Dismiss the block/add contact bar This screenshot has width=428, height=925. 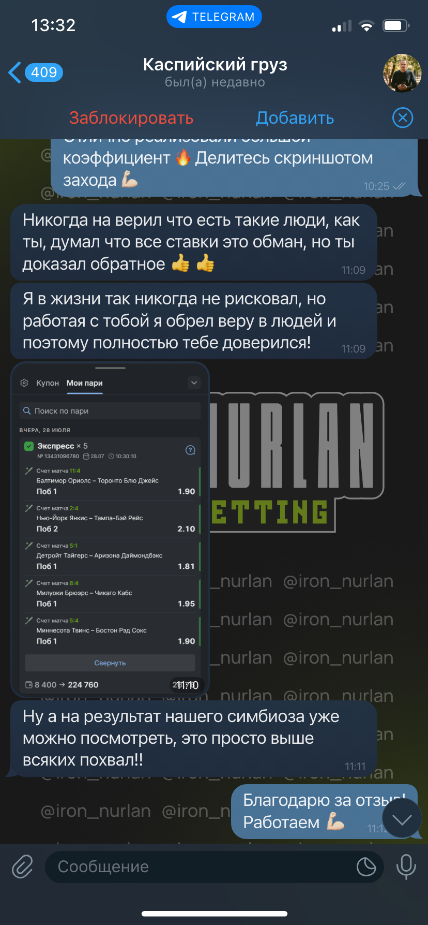click(x=403, y=118)
